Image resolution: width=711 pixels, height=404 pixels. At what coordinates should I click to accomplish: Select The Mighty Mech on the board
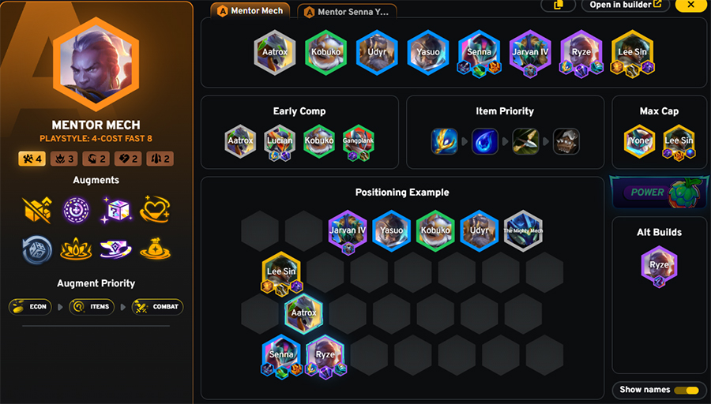click(x=523, y=230)
